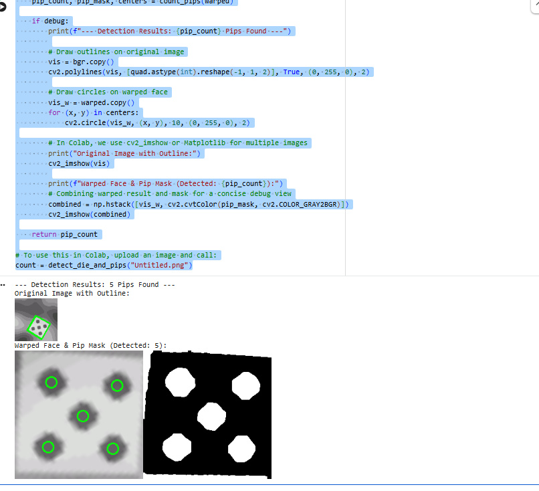Click the "Untitled.png" string in the code

click(159, 266)
